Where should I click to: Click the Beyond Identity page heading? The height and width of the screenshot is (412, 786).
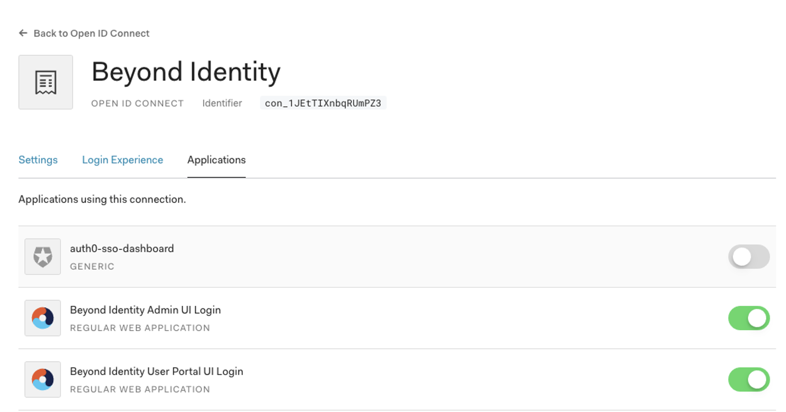coord(186,72)
